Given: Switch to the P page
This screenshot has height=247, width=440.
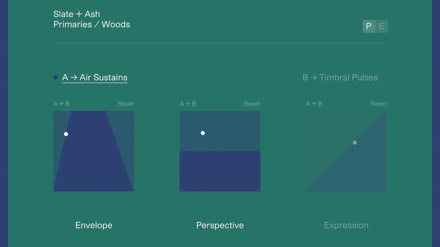Looking at the screenshot, I should pos(369,27).
